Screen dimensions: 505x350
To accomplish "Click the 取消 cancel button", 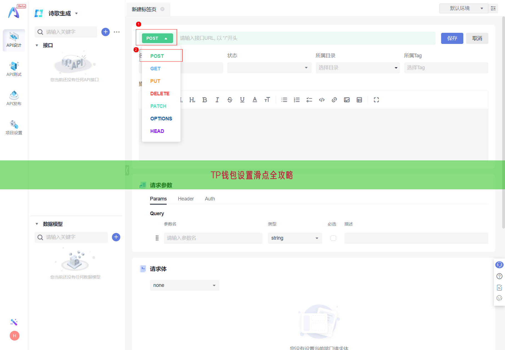I will [x=477, y=38].
